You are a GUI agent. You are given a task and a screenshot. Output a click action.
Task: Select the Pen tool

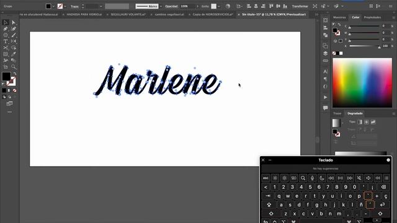tap(6, 29)
